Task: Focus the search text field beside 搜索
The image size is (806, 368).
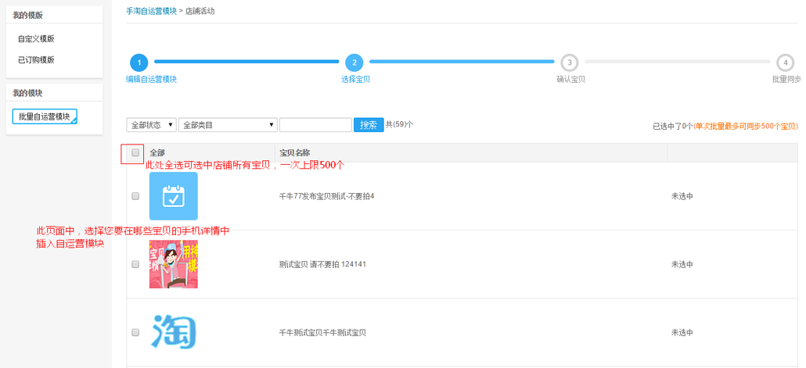Action: 315,125
